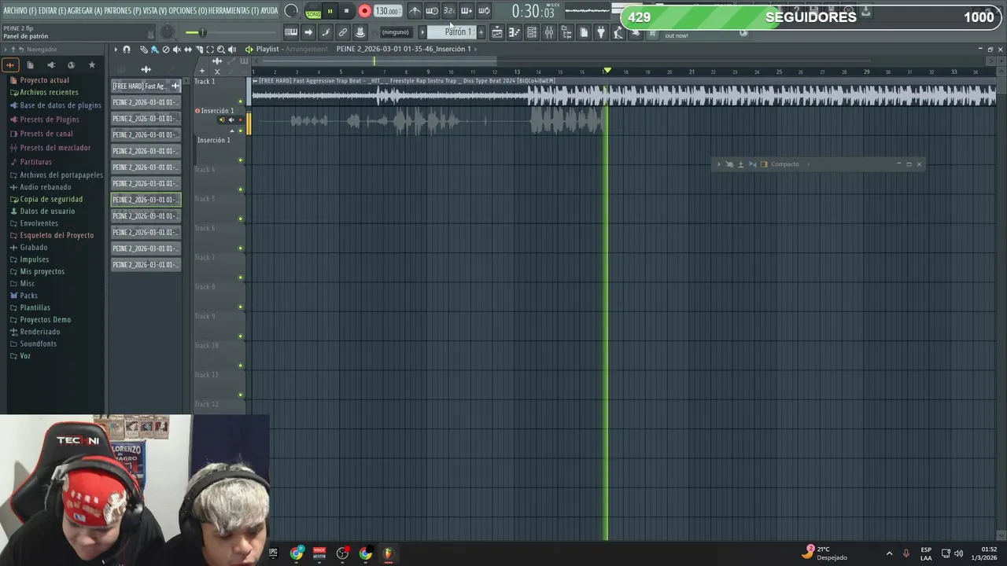The image size is (1007, 566).
Task: Select the playlist magnet snap icon
Action: [127, 50]
